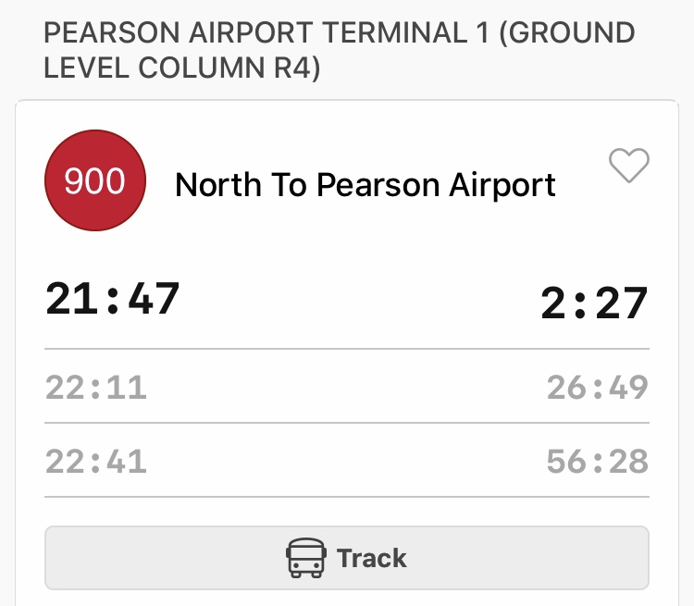Click the Track label text

372,558
